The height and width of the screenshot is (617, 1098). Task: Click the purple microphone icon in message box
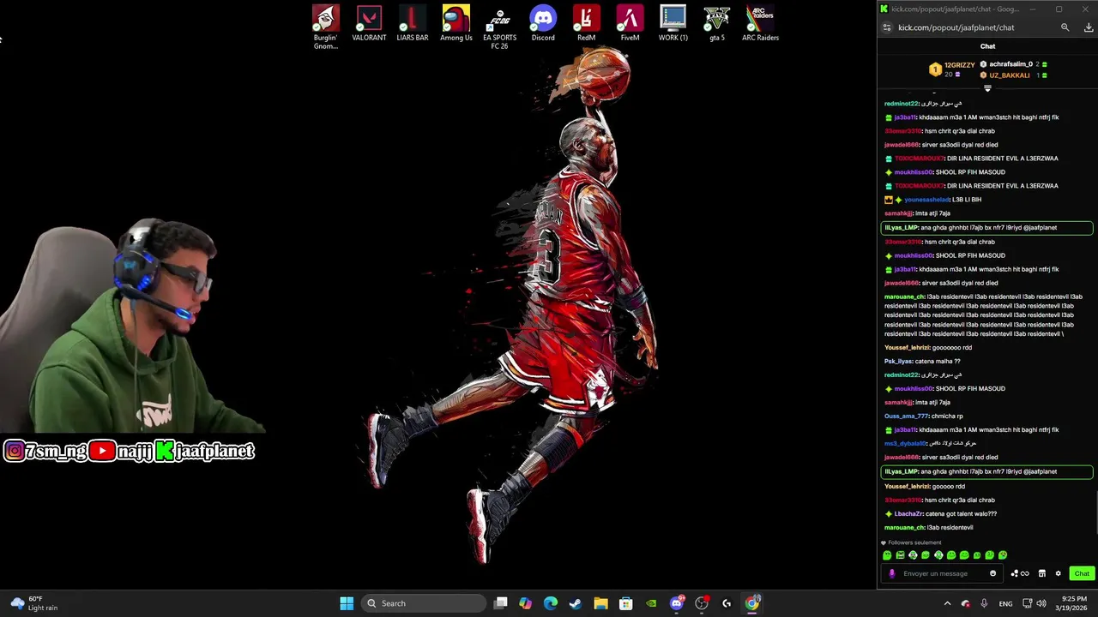(x=892, y=573)
